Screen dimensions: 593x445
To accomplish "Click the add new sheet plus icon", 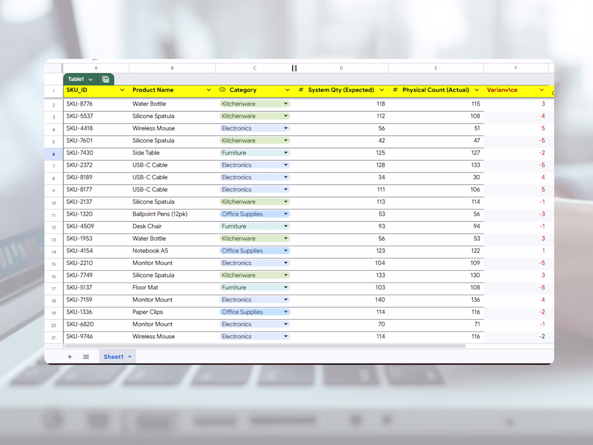I will pos(70,357).
